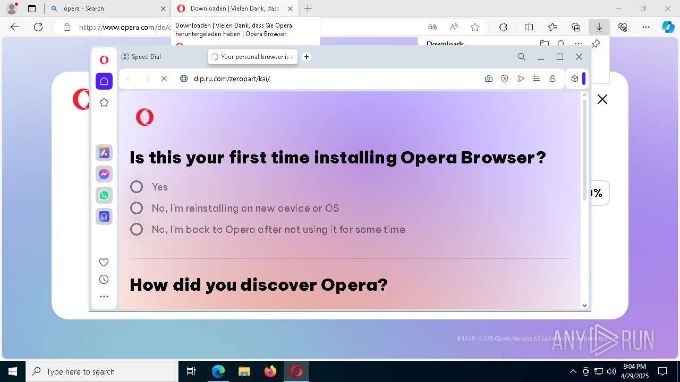
Task: Open Firefox from the taskbar
Action: (270, 371)
